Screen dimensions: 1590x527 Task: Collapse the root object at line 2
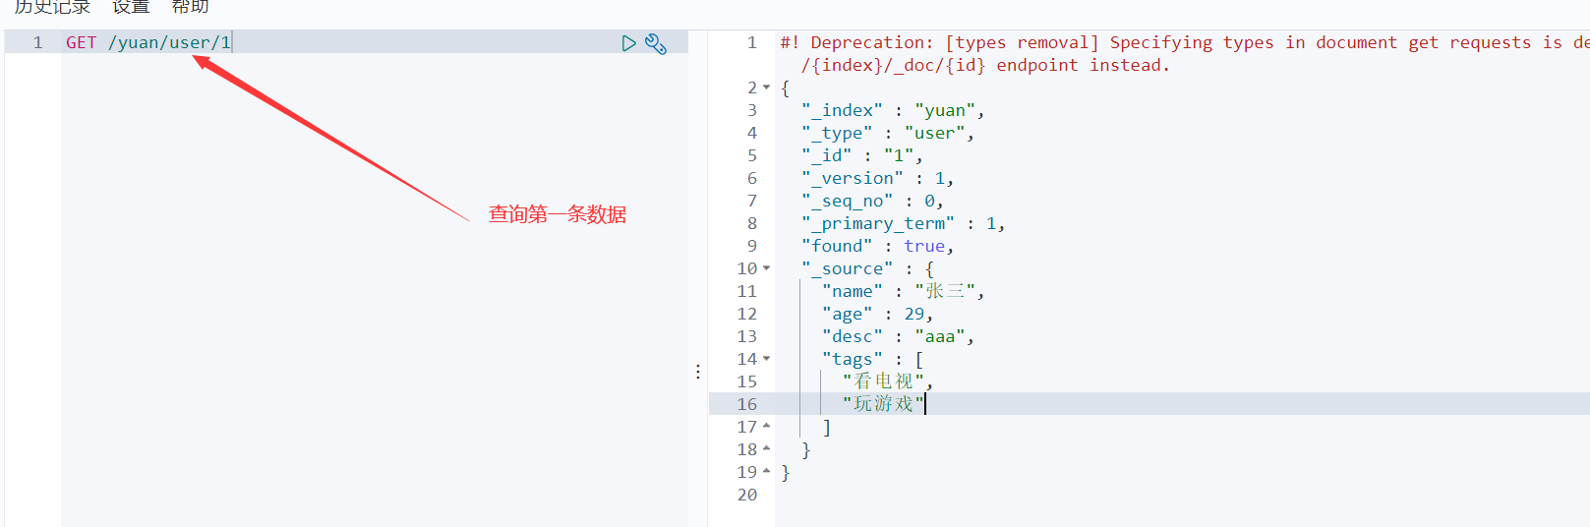767,88
